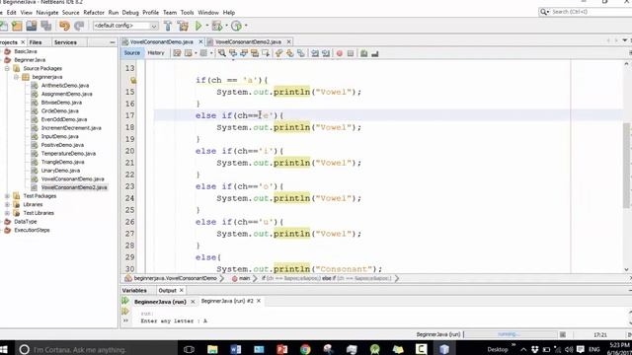
Task: Click the Profile Project clock icon
Action: tap(237, 26)
